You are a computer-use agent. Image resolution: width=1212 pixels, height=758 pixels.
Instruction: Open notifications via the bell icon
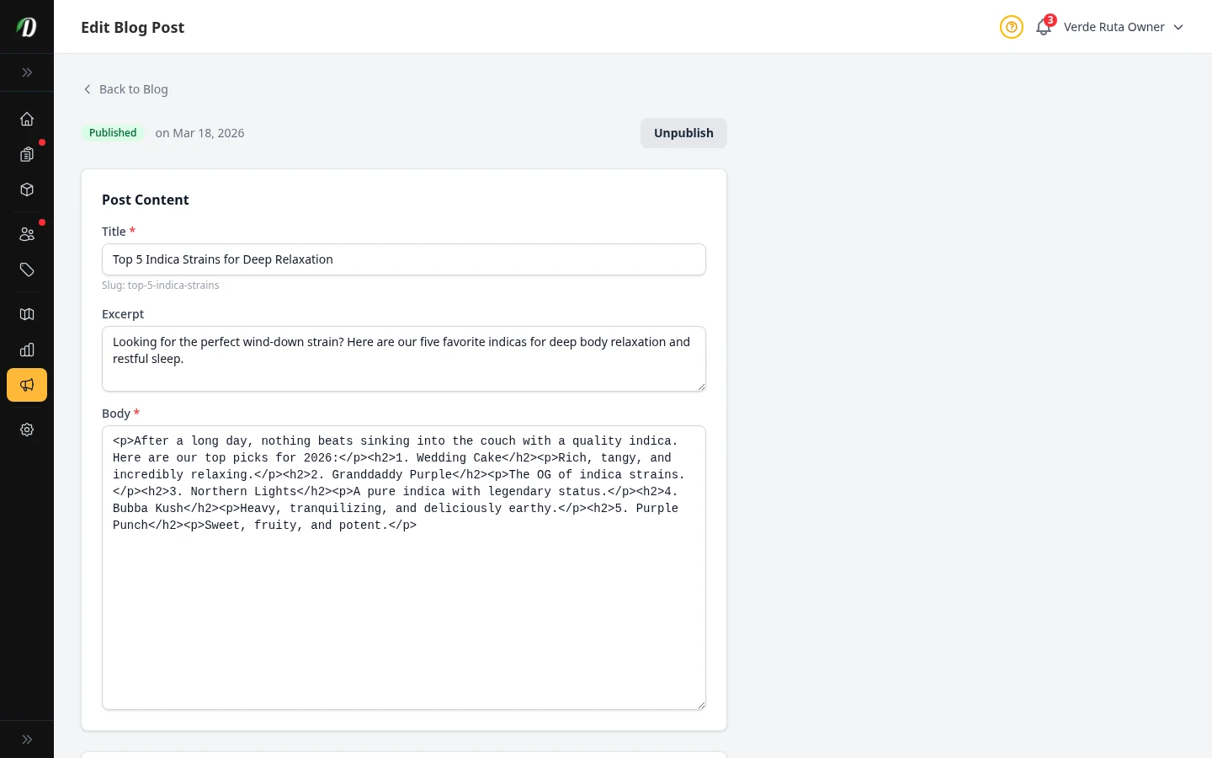coord(1043,27)
